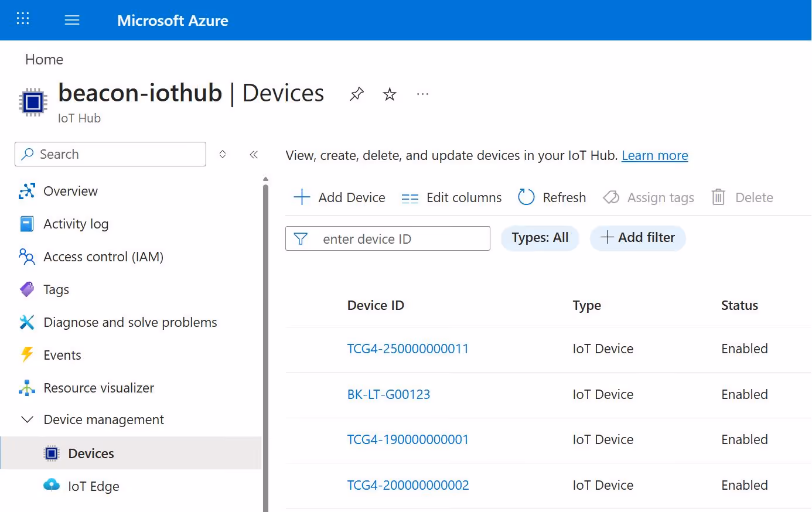The image size is (812, 512).
Task: Open device TCG4-200000000002
Action: [408, 486]
